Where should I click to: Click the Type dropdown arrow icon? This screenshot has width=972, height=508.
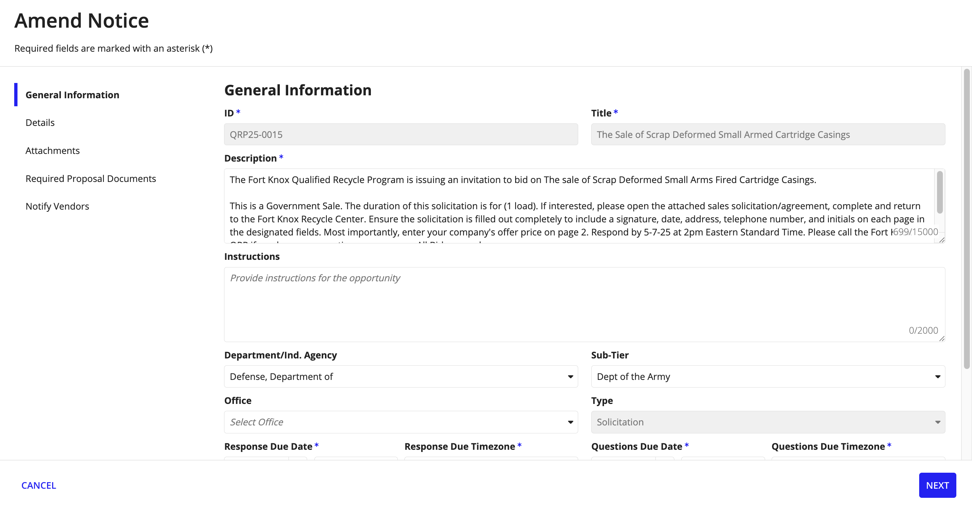point(937,422)
